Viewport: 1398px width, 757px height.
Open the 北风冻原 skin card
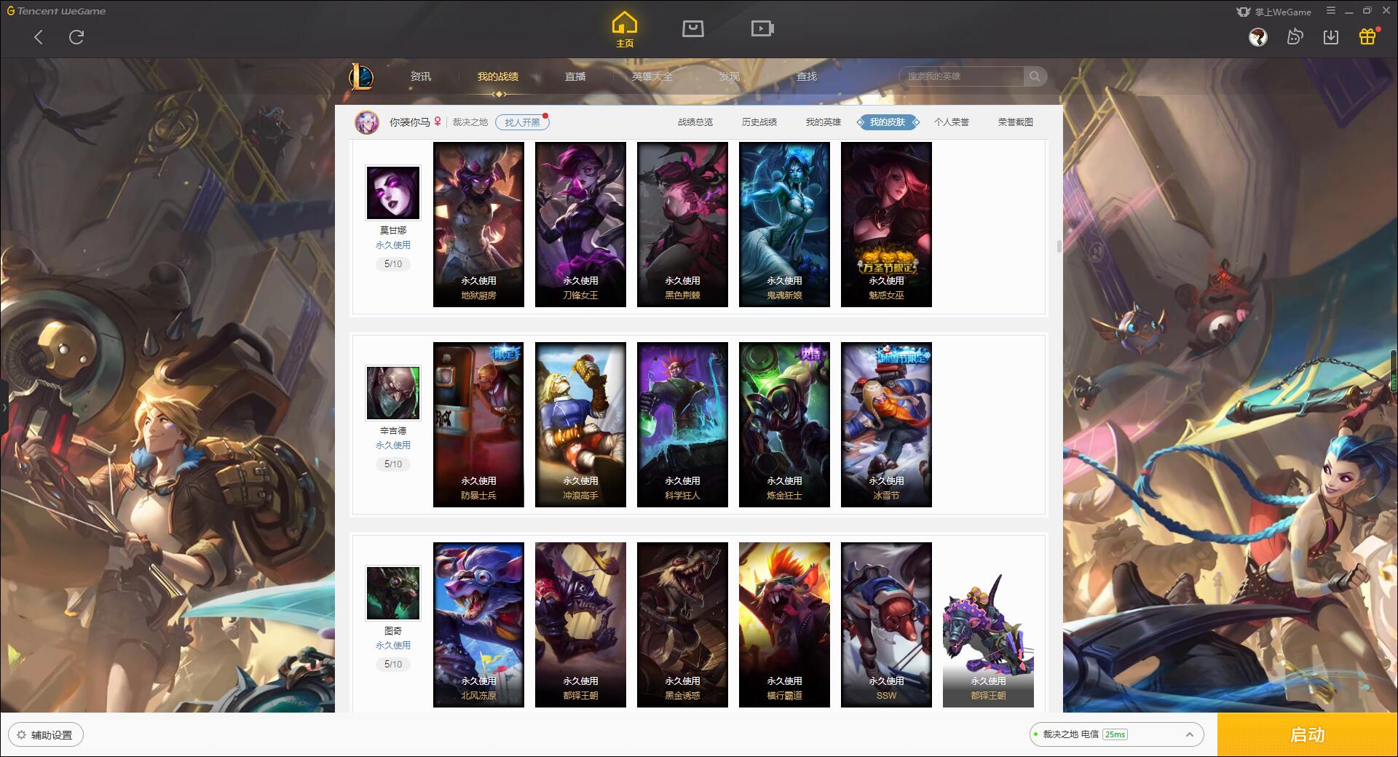(x=478, y=625)
